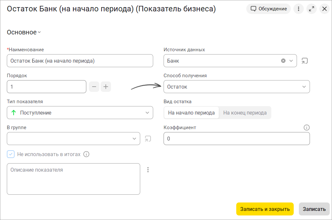Save and close with Записать и закрыть
This screenshot has height=220, width=332.
pyautogui.click(x=265, y=209)
